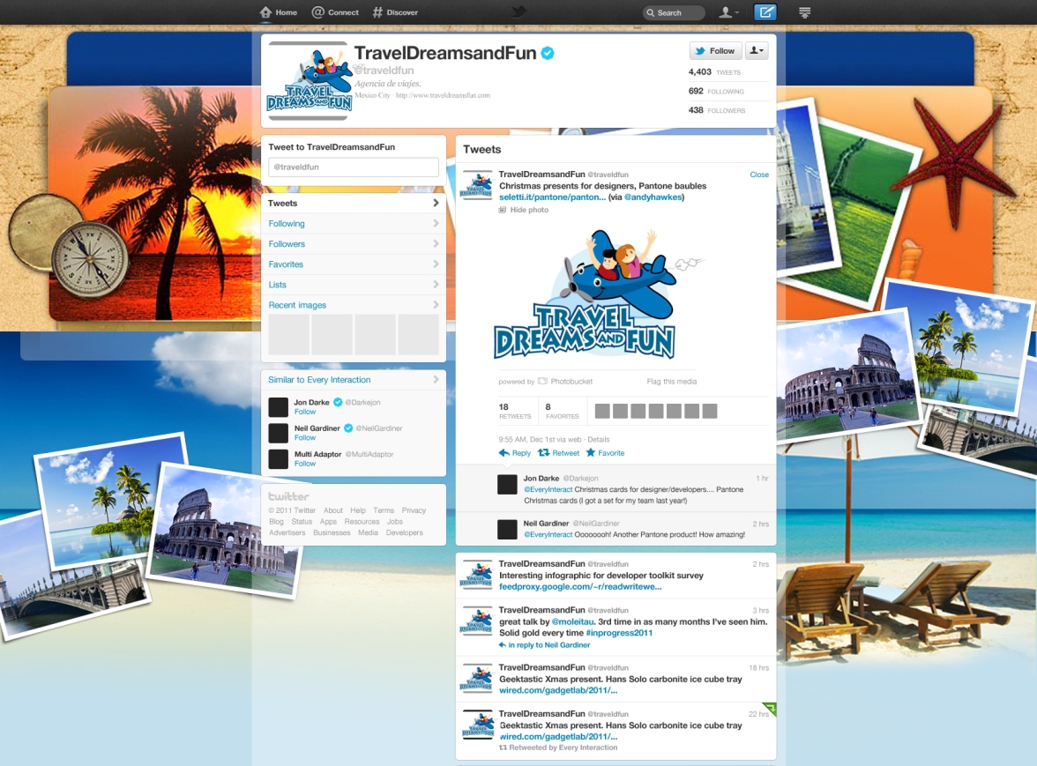Click the Reply arrow icon under tweet
1037x766 pixels.
[504, 453]
